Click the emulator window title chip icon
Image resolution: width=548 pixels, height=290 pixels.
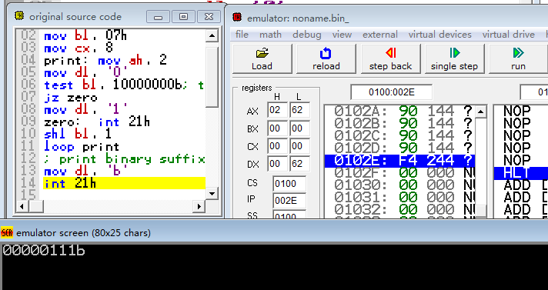point(238,17)
